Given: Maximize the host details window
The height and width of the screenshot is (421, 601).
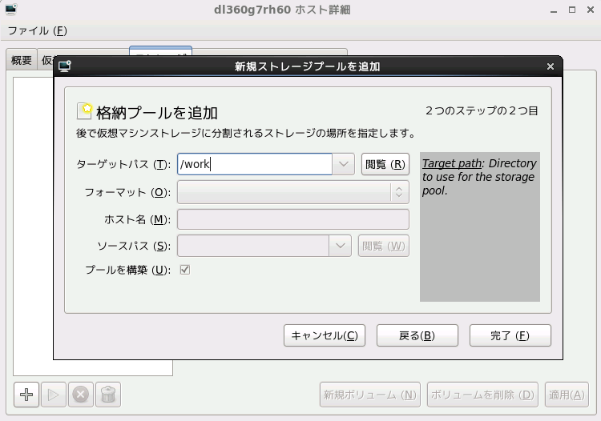Looking at the screenshot, I should click(x=572, y=10).
